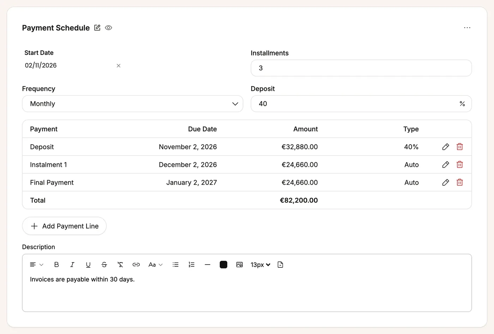The image size is (494, 334).
Task: Click the Due Date column header
Action: (203, 129)
